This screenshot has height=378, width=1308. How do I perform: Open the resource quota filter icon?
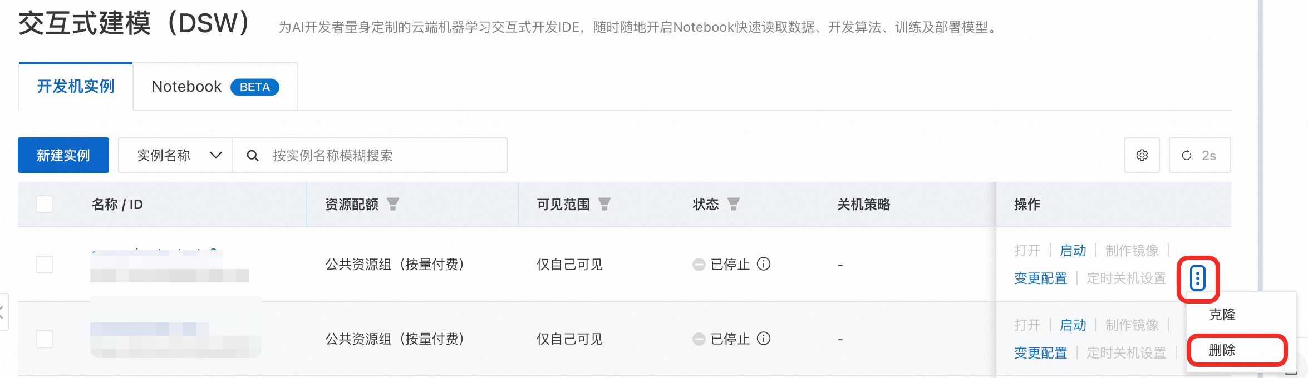(393, 205)
